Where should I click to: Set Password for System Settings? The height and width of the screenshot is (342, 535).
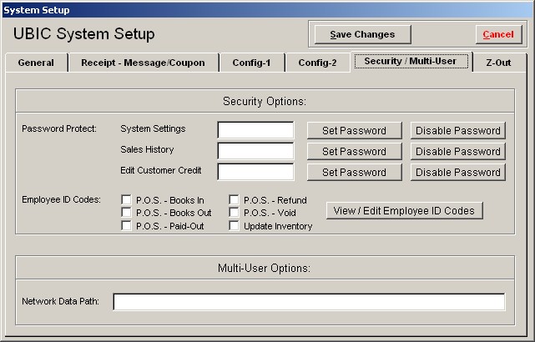click(354, 131)
